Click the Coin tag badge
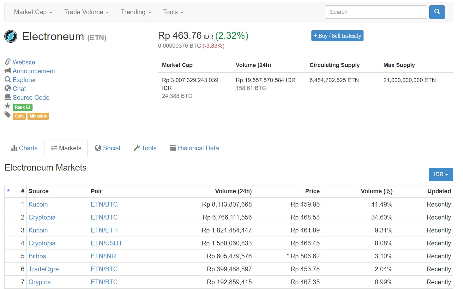463x289 pixels. (x=19, y=116)
